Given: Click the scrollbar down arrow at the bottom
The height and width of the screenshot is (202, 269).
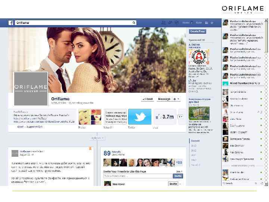Looking at the screenshot, I should click(x=266, y=184).
